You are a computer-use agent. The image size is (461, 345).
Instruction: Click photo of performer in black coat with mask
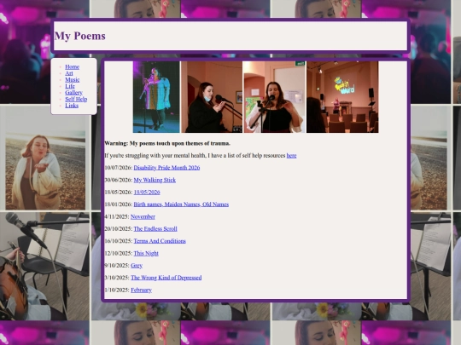tap(212, 97)
